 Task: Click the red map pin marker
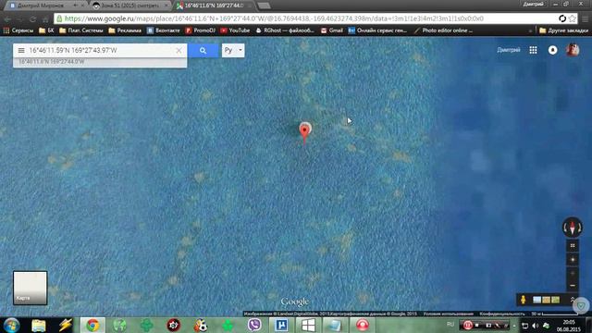[x=304, y=133]
